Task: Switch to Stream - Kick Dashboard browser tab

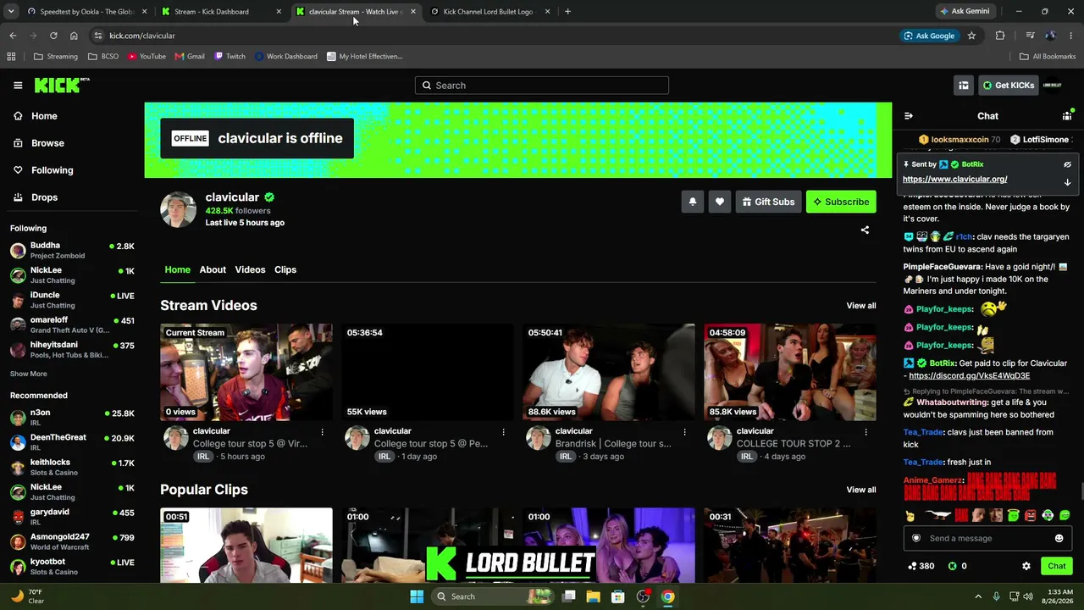Action: 221,12
